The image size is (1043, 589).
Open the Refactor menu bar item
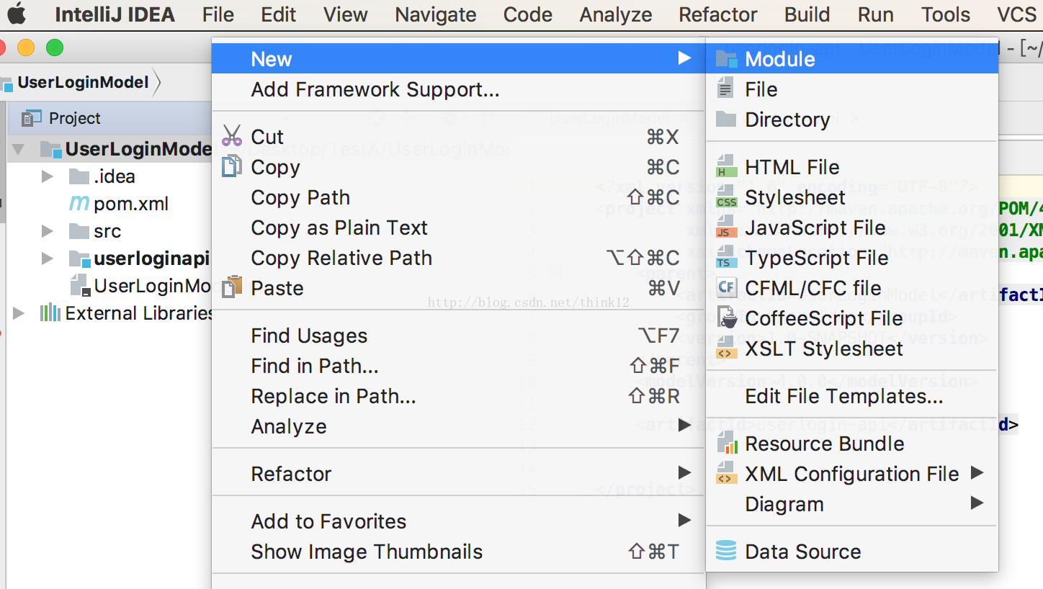coord(718,14)
